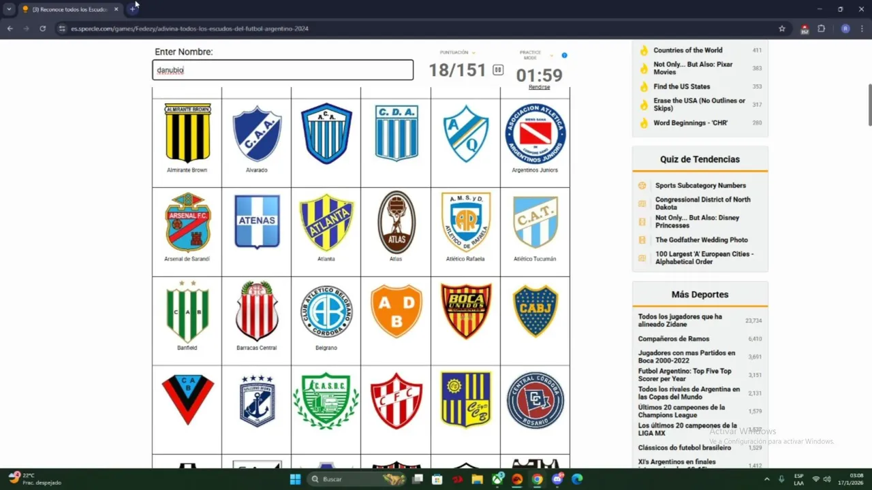Open Discord from taskbar
This screenshot has width=872, height=490.
click(x=557, y=479)
